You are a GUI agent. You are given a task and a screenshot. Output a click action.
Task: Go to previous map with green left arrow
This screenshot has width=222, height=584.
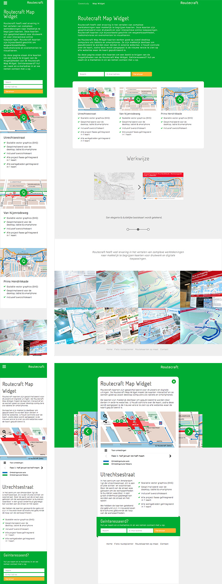pos(88,431)
